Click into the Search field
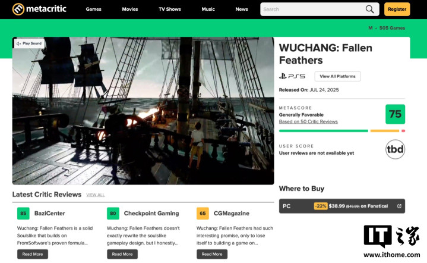This screenshot has width=427, height=263. 312,10
